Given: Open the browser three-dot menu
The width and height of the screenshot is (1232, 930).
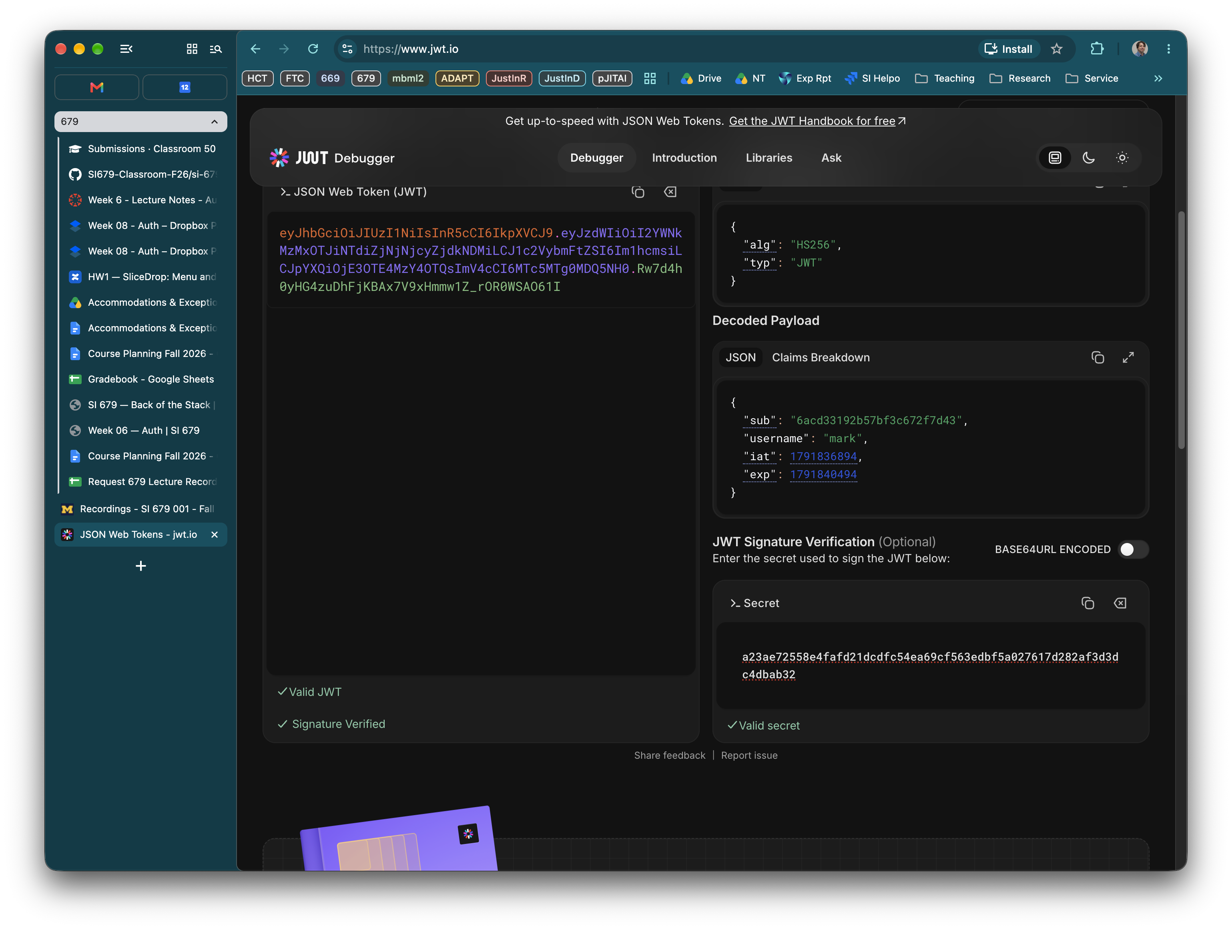Looking at the screenshot, I should pyautogui.click(x=1168, y=49).
